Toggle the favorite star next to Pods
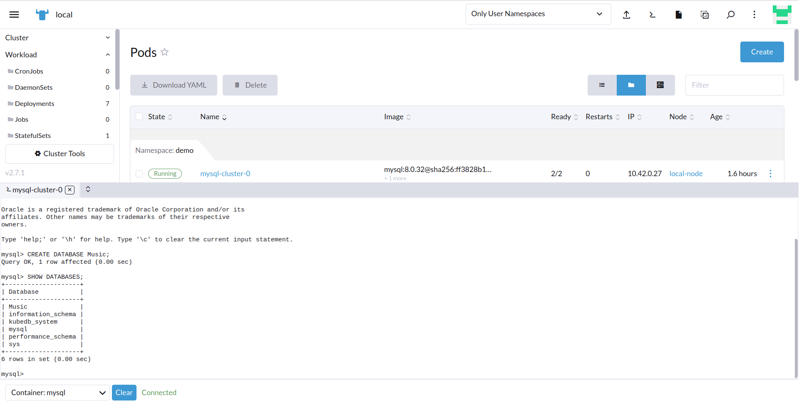This screenshot has height=403, width=799. (x=164, y=52)
